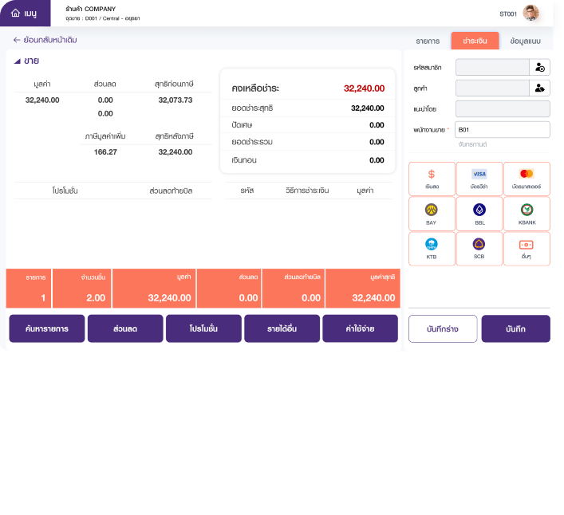Screen dimensions: 564x515
Task: Click the salesperson field containing B01
Action: (503, 129)
